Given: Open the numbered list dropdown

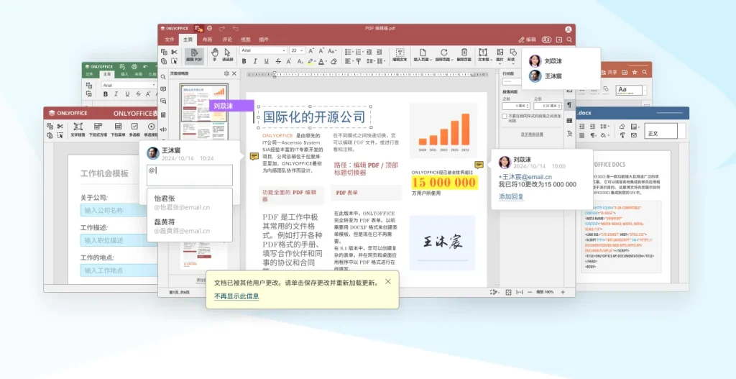Looking at the screenshot, I should point(359,52).
